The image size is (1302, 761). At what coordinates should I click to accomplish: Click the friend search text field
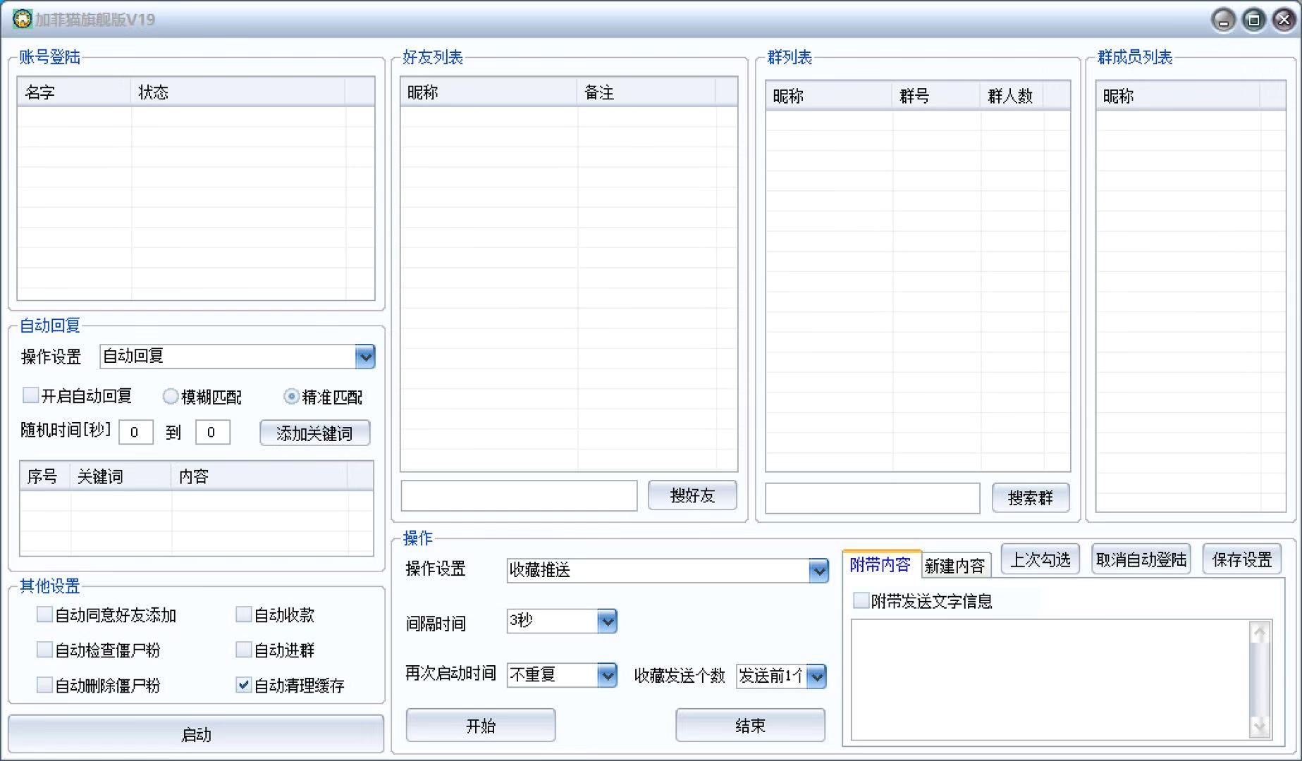point(519,496)
